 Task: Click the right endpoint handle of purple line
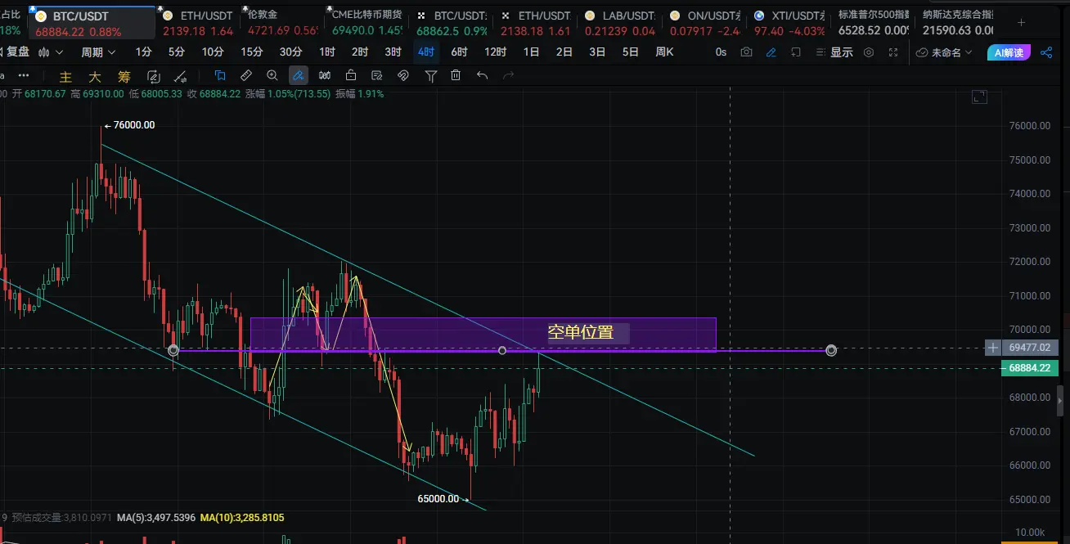click(x=831, y=350)
